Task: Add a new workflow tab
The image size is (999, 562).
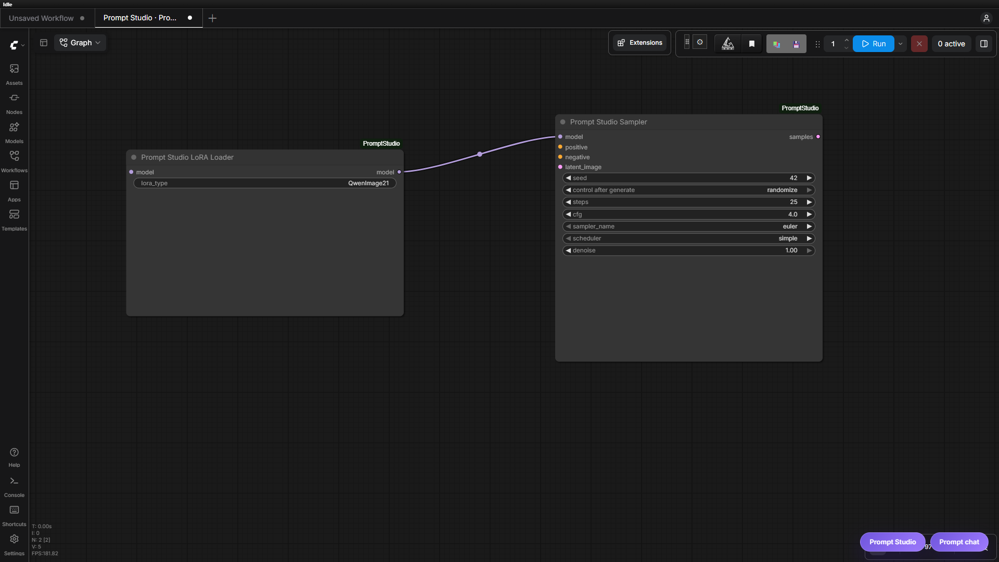Action: [x=212, y=18]
